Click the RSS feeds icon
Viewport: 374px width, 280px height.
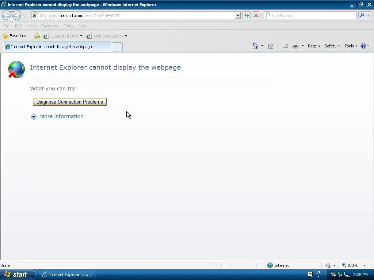(x=271, y=46)
